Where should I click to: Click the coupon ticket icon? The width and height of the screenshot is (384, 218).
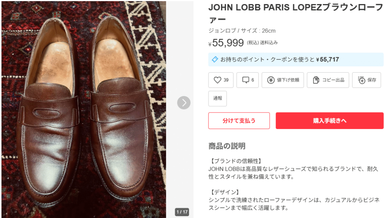pyautogui.click(x=215, y=59)
